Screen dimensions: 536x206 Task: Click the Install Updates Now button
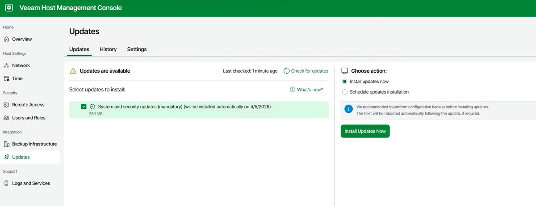[365, 131]
